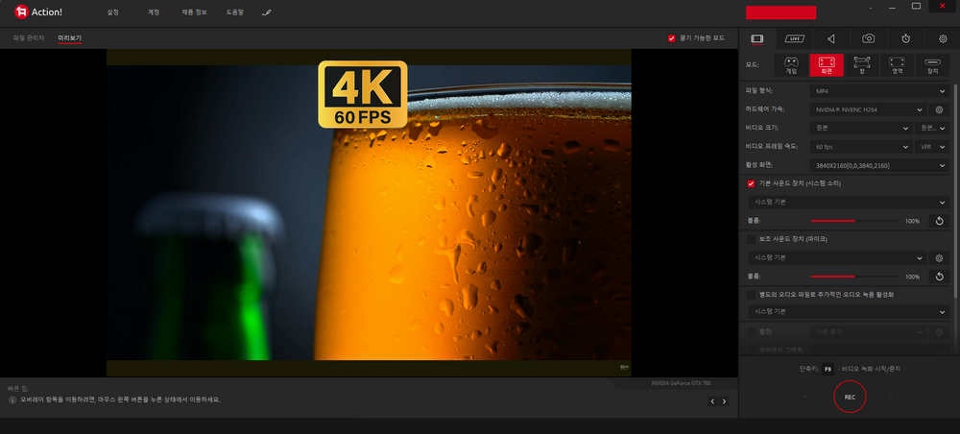Open the LIVE streaming tab
The image size is (960, 434).
point(794,38)
